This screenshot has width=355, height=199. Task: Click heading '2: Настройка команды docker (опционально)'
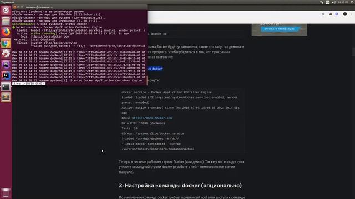tap(180, 186)
